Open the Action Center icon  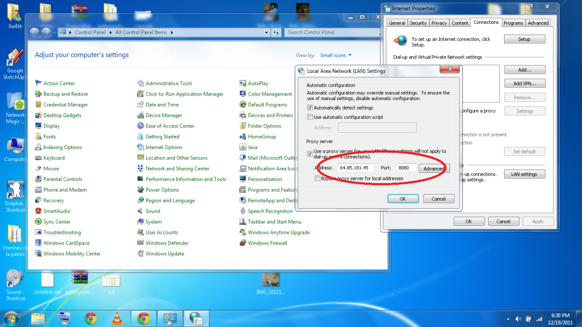pyautogui.click(x=38, y=83)
